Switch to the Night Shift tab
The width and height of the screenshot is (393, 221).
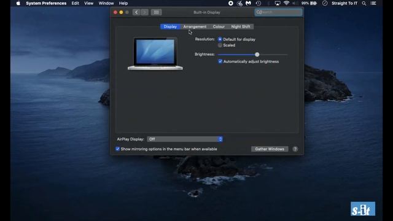point(241,26)
